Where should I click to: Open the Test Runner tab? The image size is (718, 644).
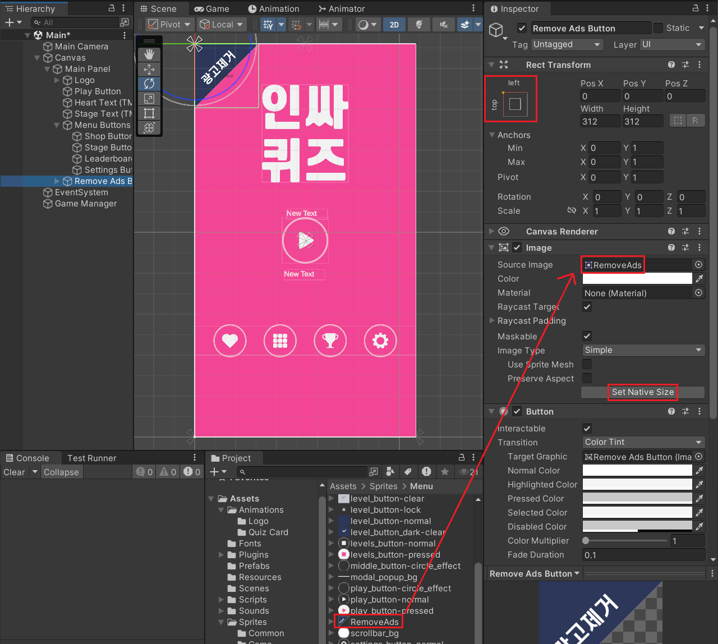pos(91,458)
